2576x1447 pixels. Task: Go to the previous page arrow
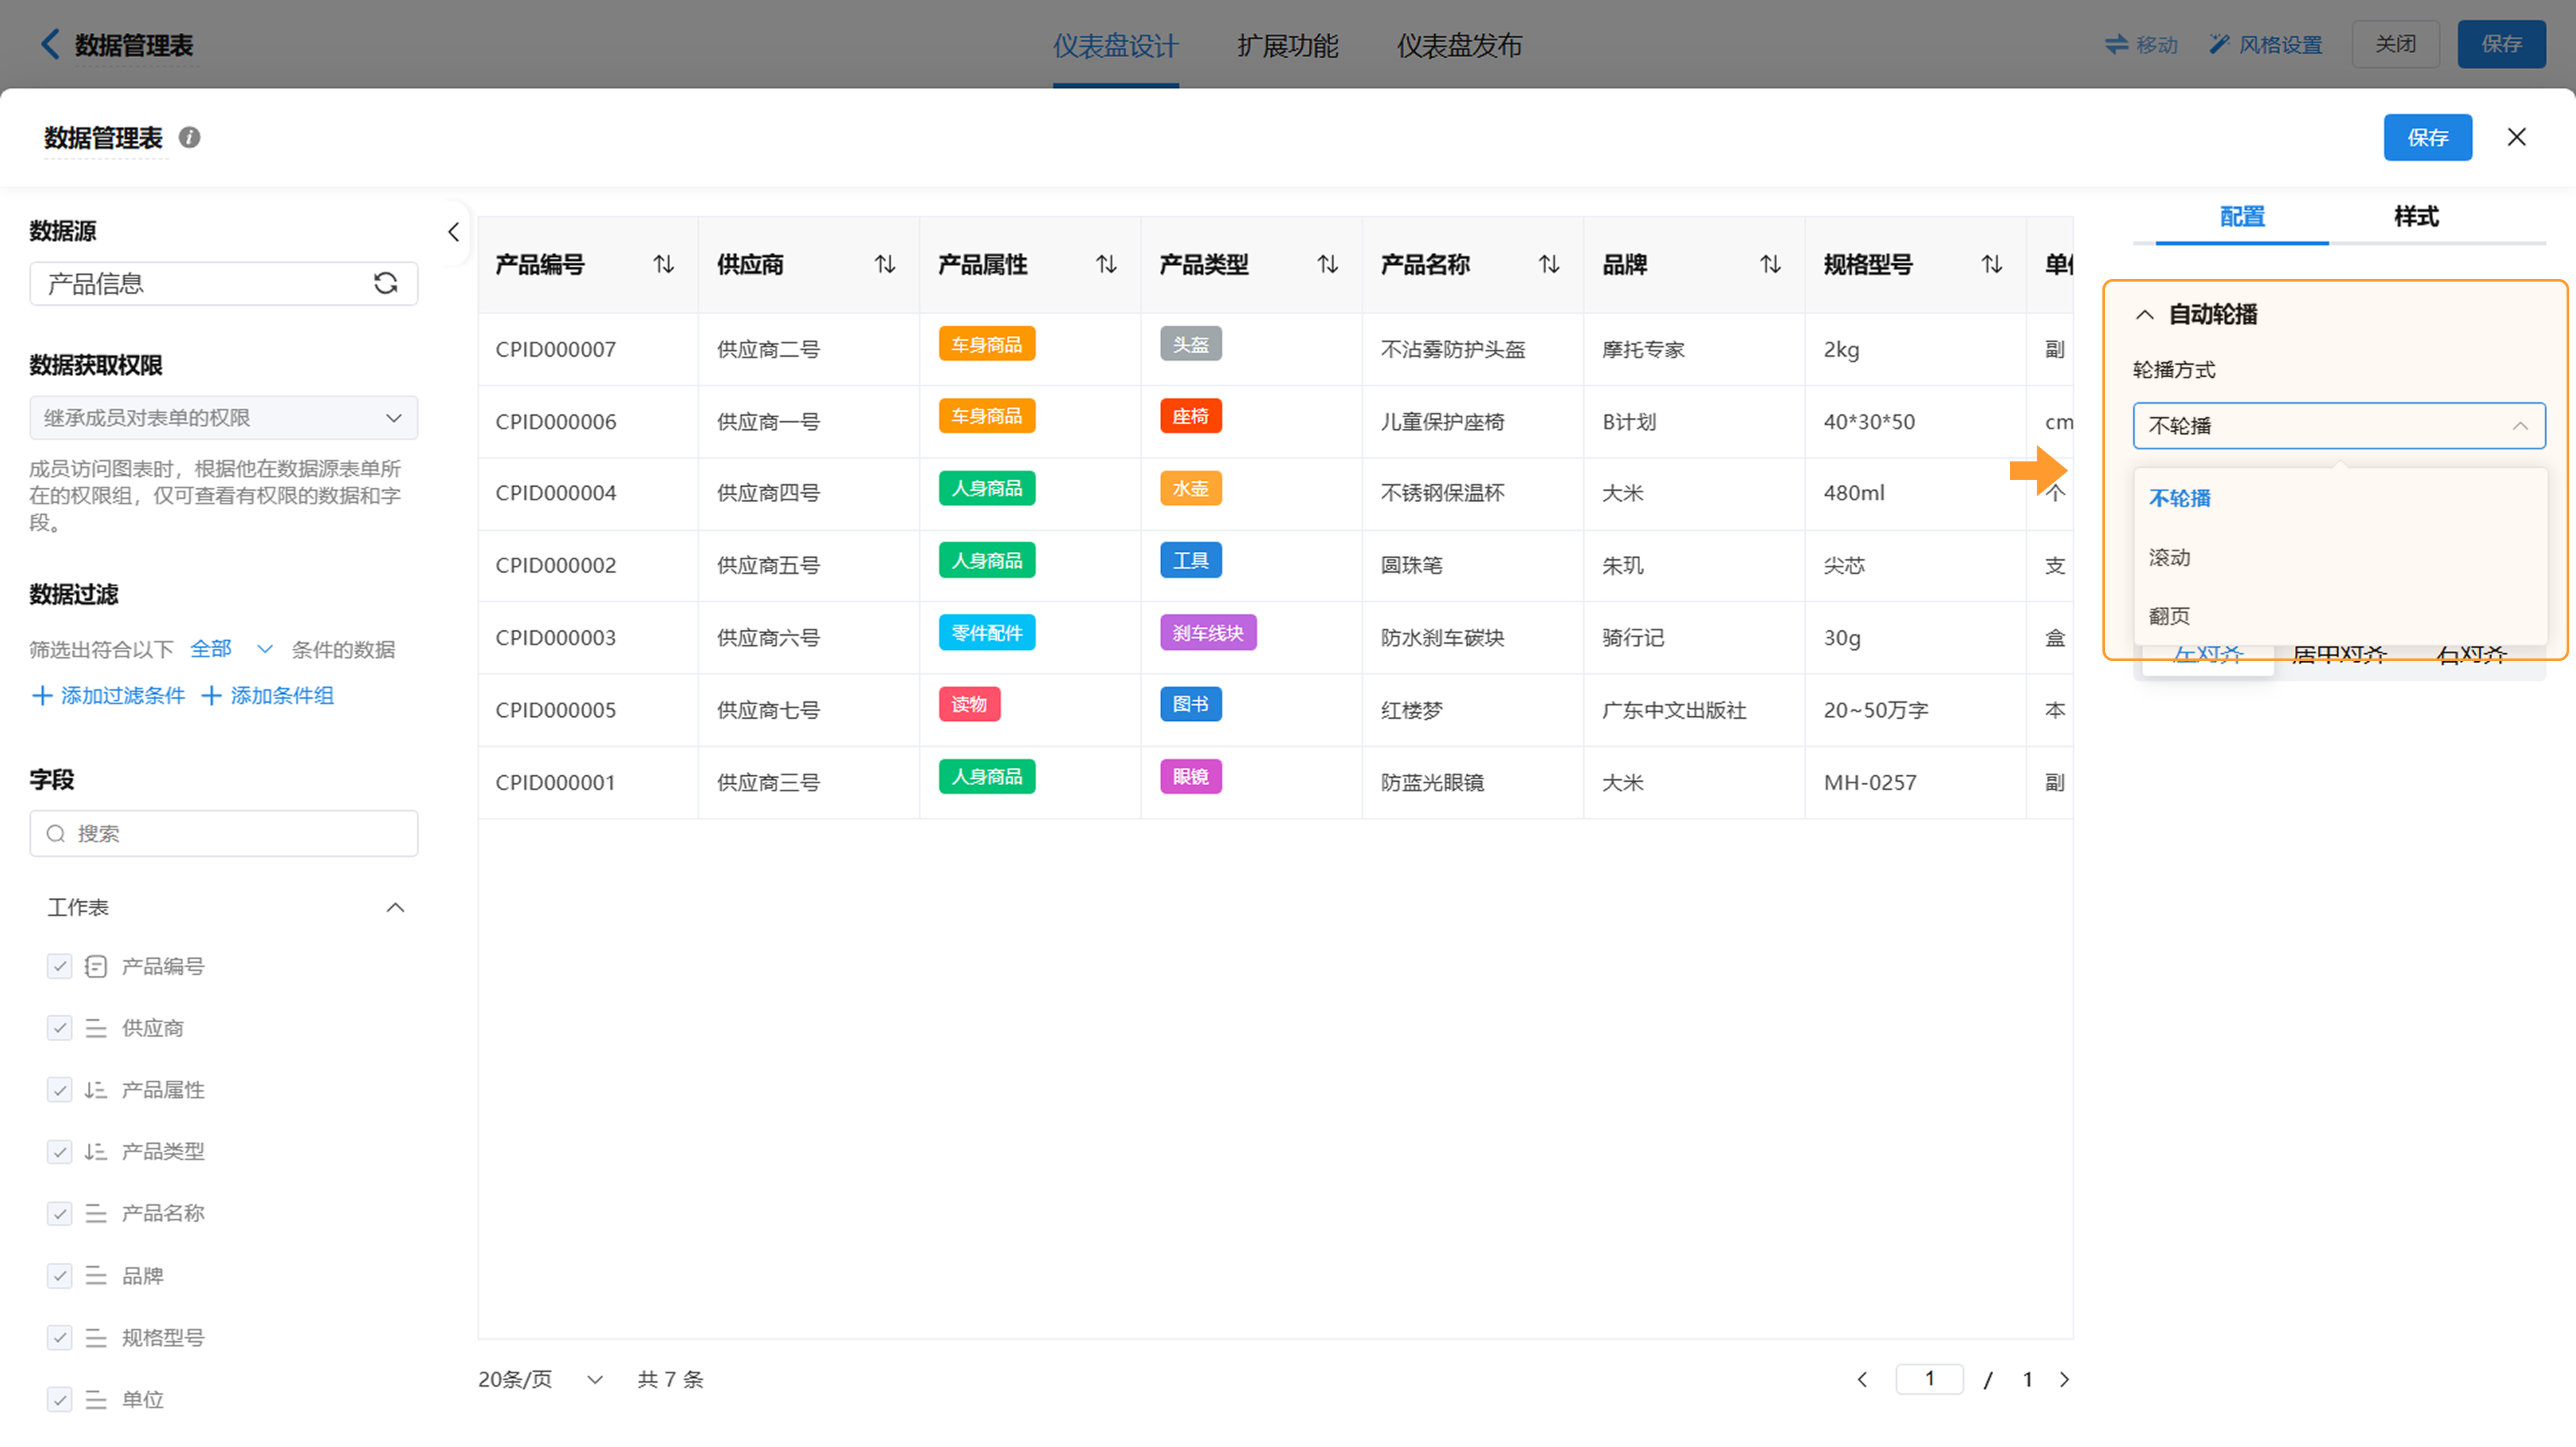tap(1862, 1379)
